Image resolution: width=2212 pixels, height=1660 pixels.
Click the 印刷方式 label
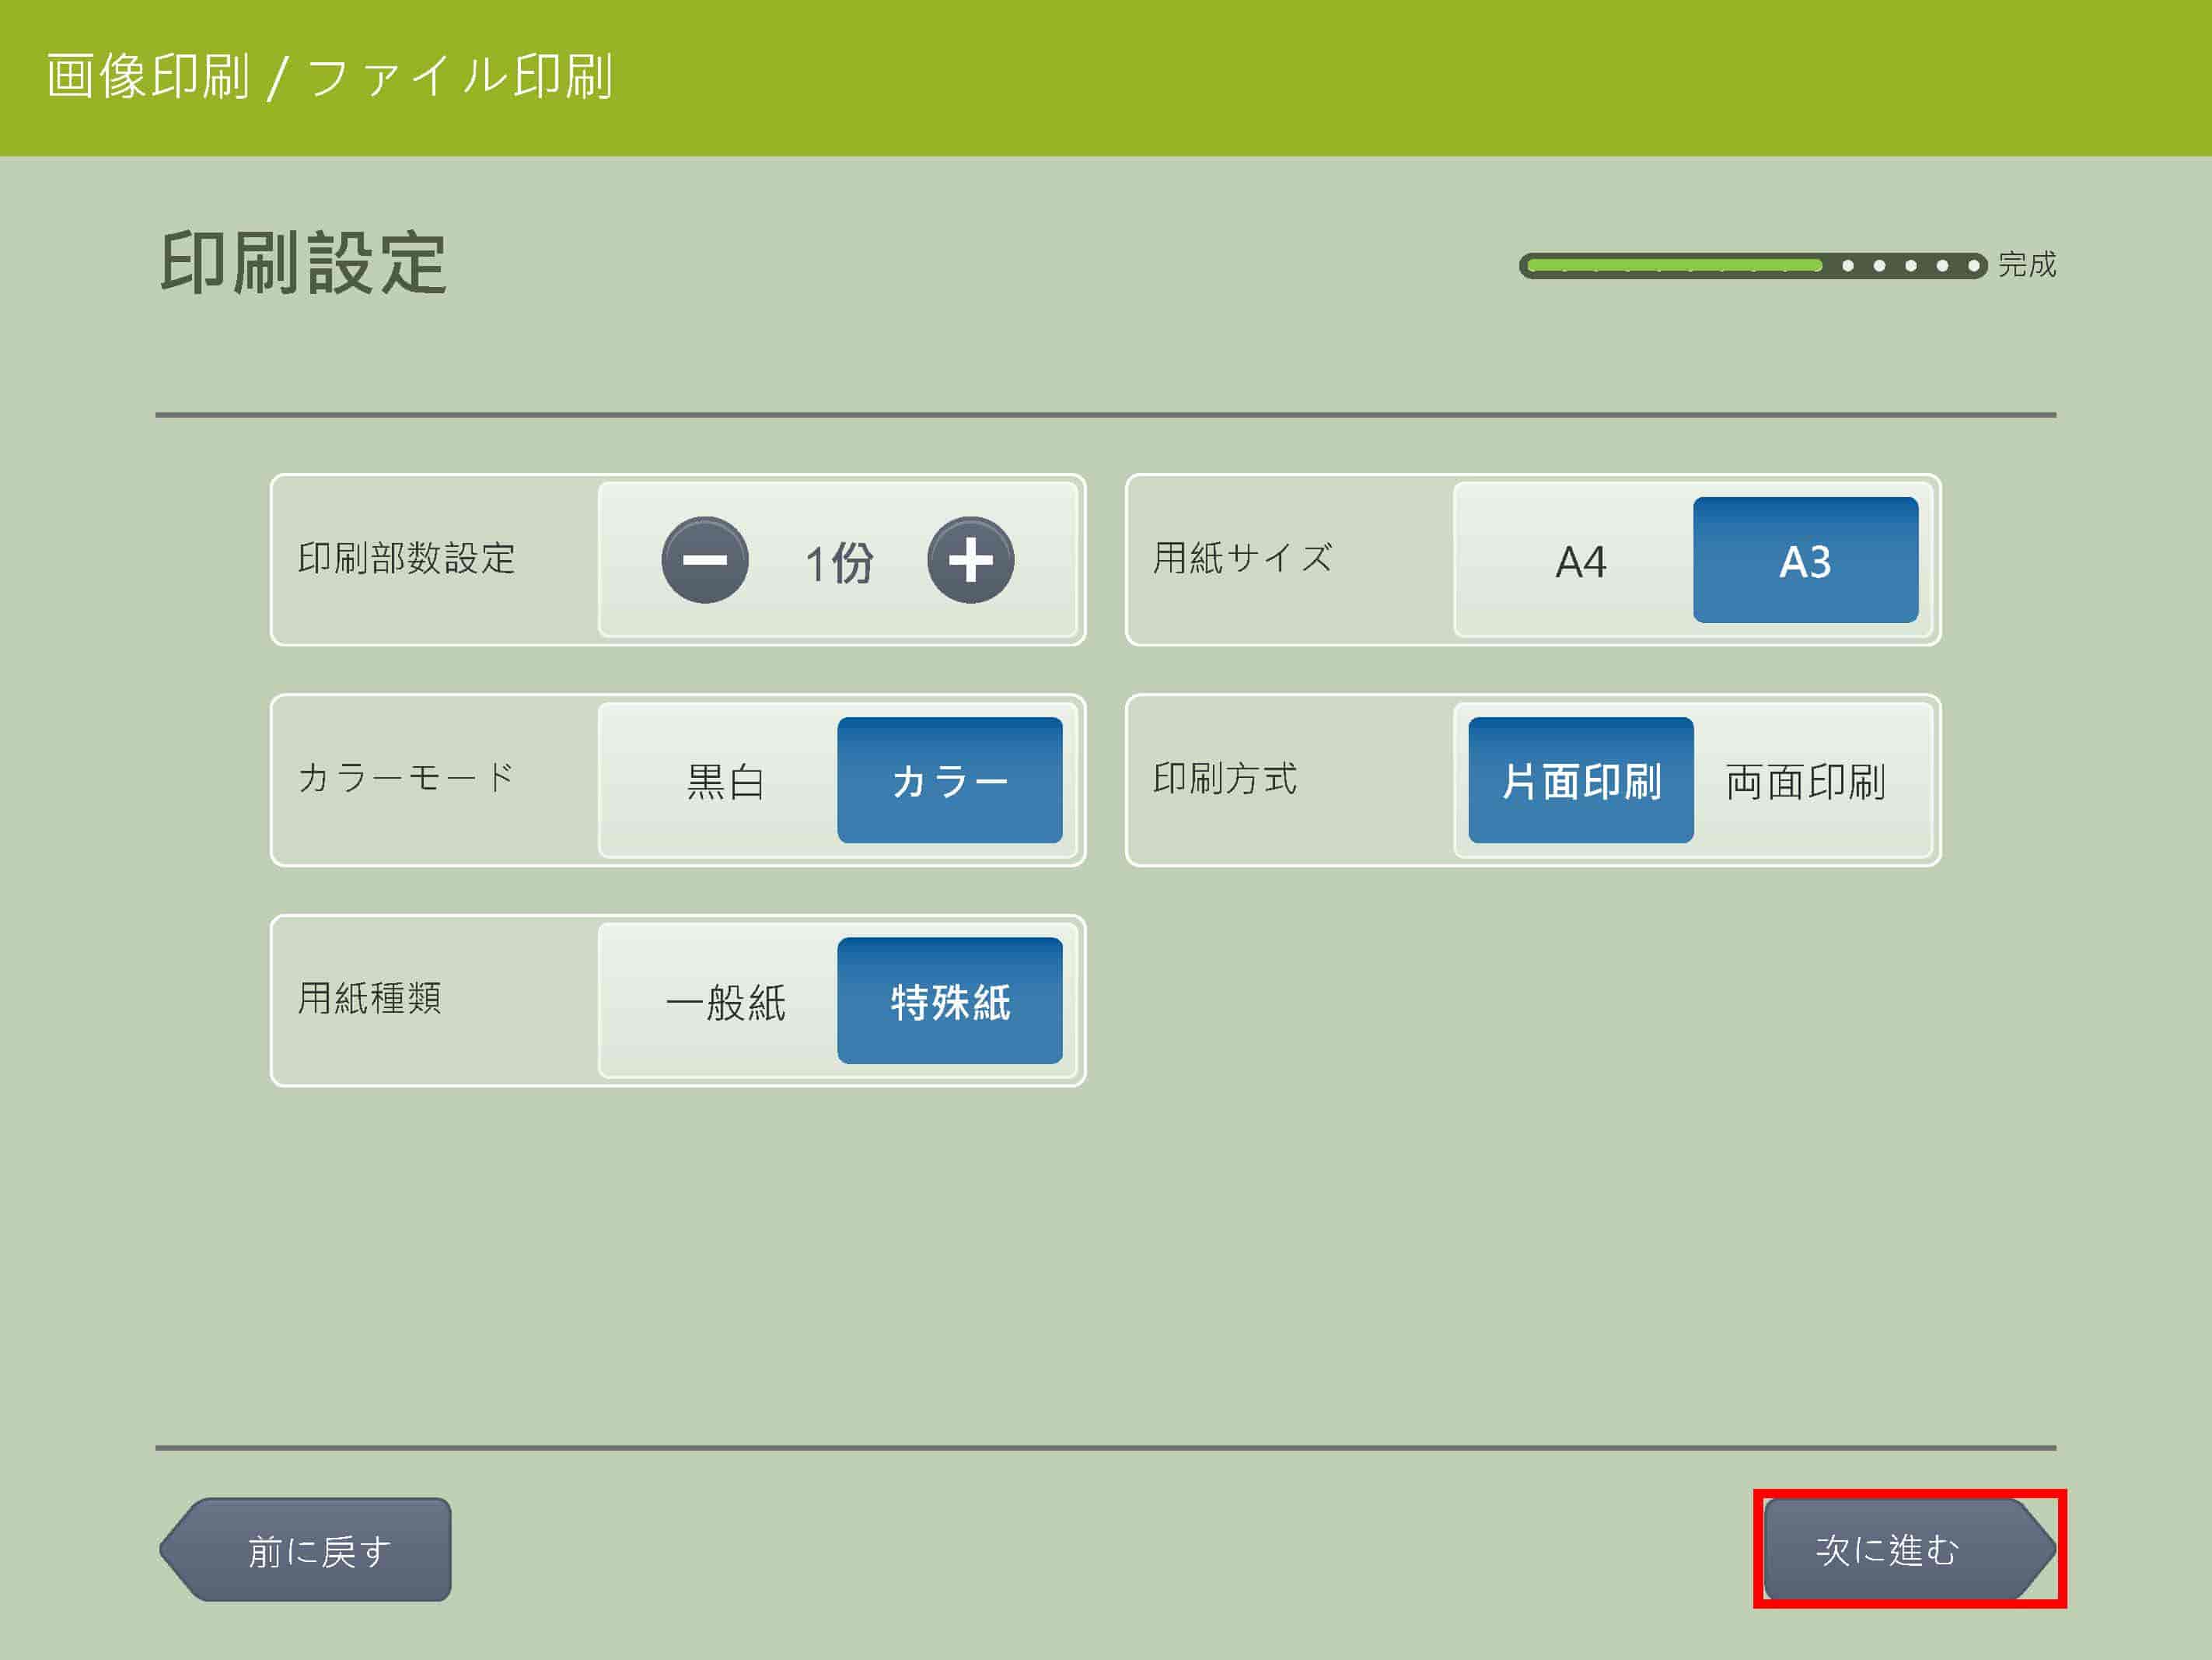[x=1225, y=777]
